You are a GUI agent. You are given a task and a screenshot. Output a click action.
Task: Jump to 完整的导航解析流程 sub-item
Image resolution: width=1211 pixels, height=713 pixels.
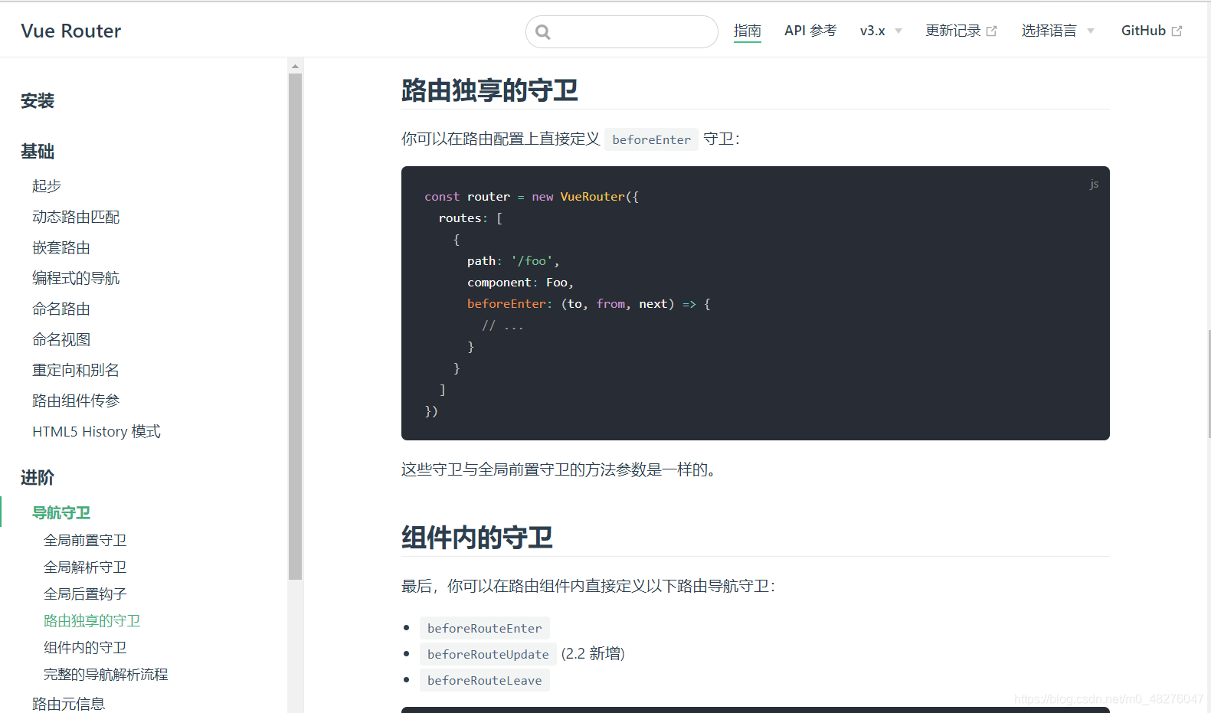click(106, 674)
